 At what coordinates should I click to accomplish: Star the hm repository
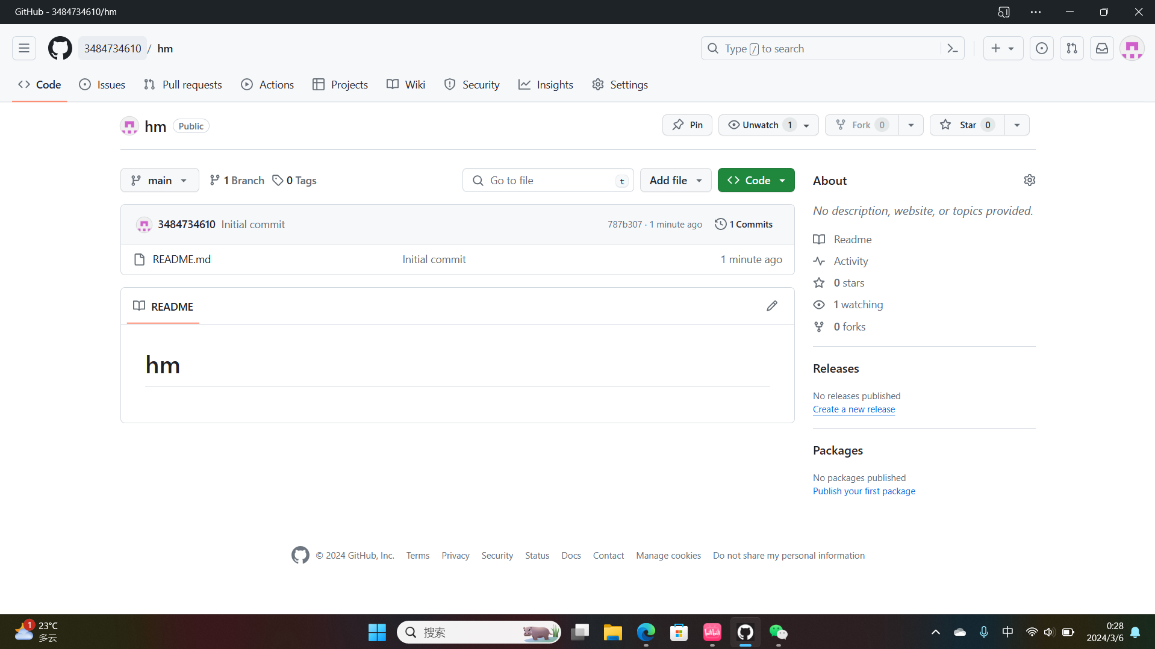[x=967, y=125]
